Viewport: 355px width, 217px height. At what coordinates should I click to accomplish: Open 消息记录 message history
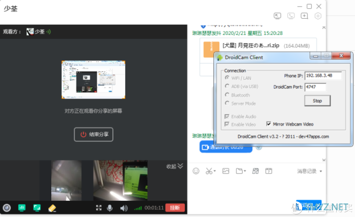click(x=307, y=171)
